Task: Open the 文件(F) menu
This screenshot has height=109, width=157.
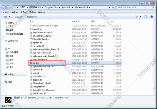Action: (6, 12)
